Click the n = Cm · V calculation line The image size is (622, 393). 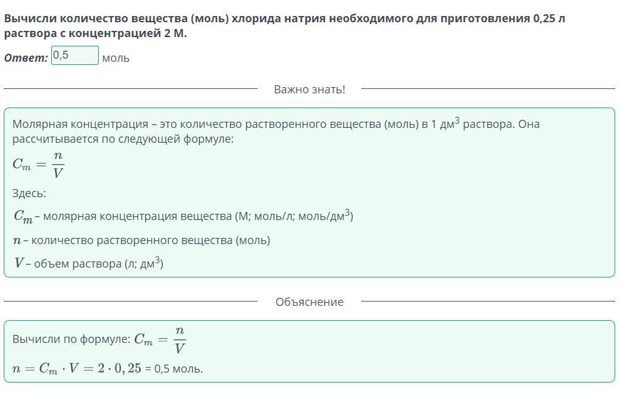77,369
